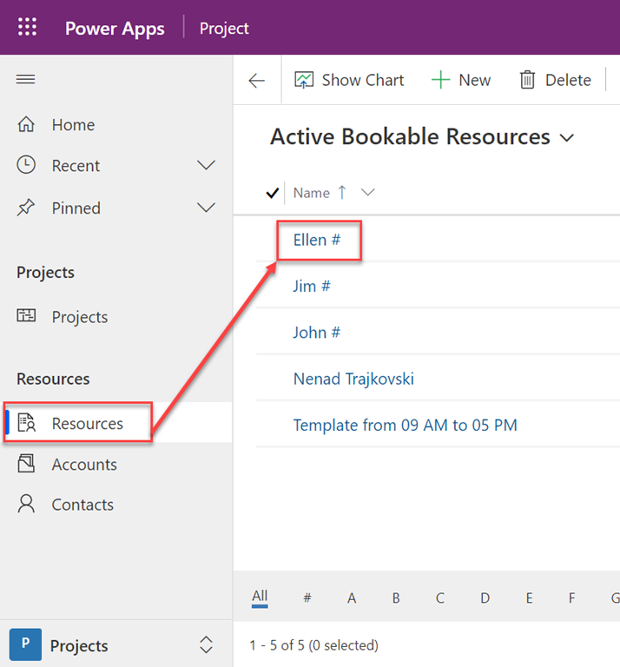This screenshot has height=667, width=620.
Task: Expand the Recent section chevron
Action: (206, 166)
